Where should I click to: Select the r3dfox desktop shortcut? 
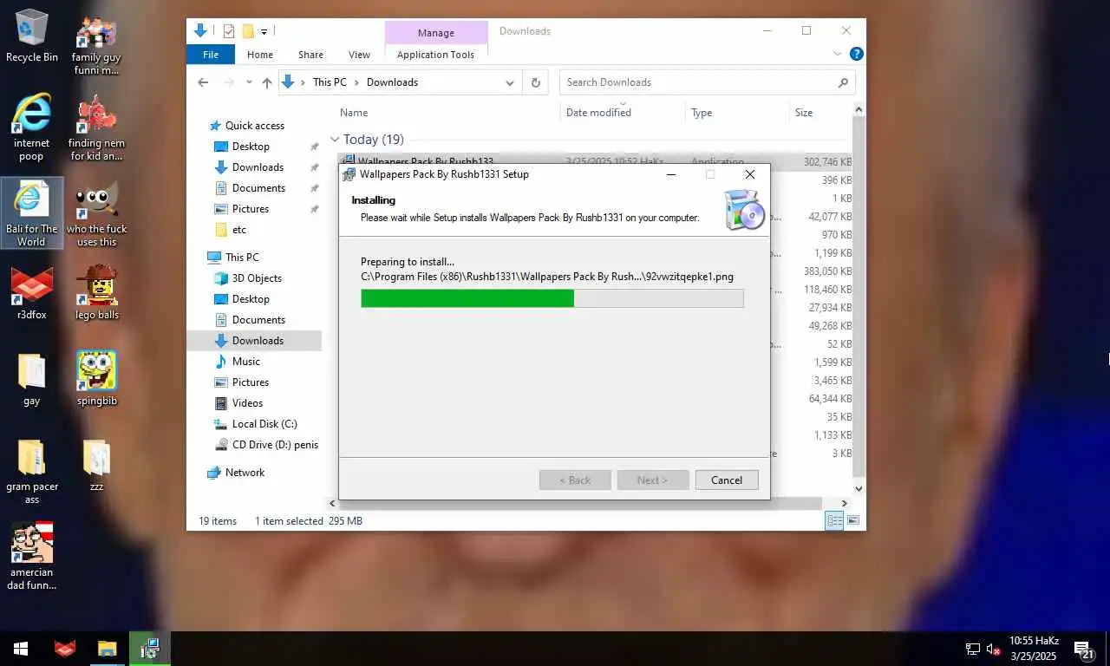31,293
